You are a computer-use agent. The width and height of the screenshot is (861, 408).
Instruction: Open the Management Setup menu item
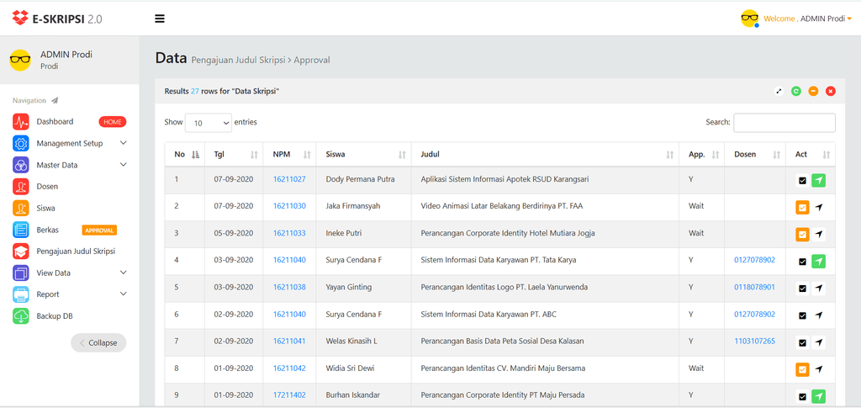click(70, 143)
